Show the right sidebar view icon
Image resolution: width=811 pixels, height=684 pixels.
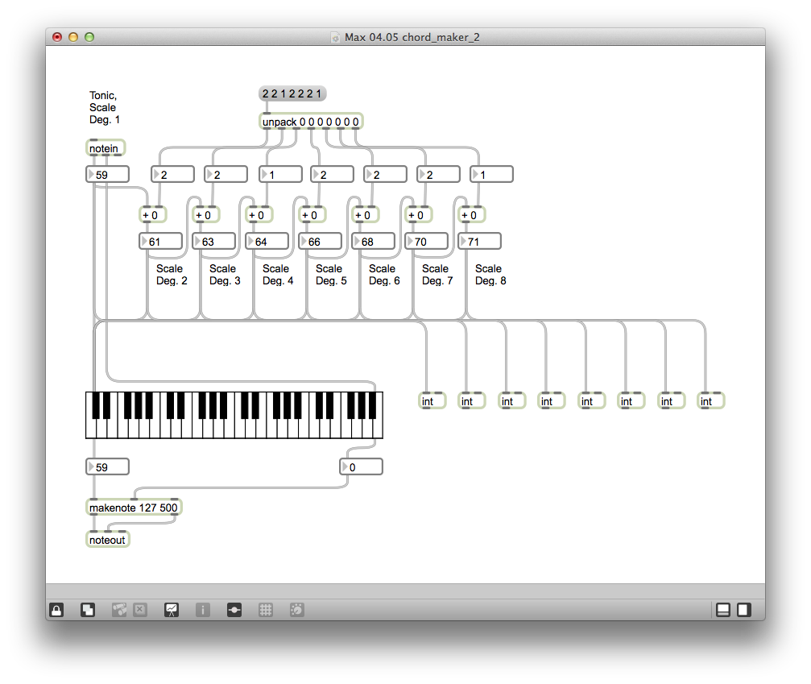pos(744,610)
